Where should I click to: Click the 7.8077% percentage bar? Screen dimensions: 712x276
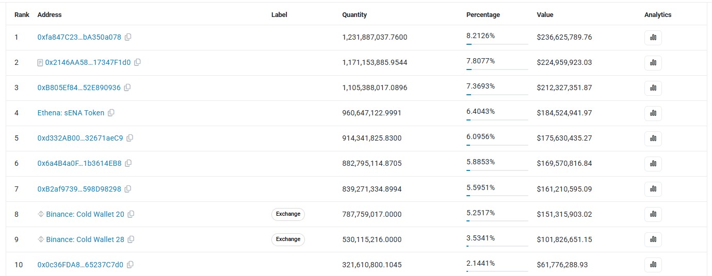(x=497, y=70)
